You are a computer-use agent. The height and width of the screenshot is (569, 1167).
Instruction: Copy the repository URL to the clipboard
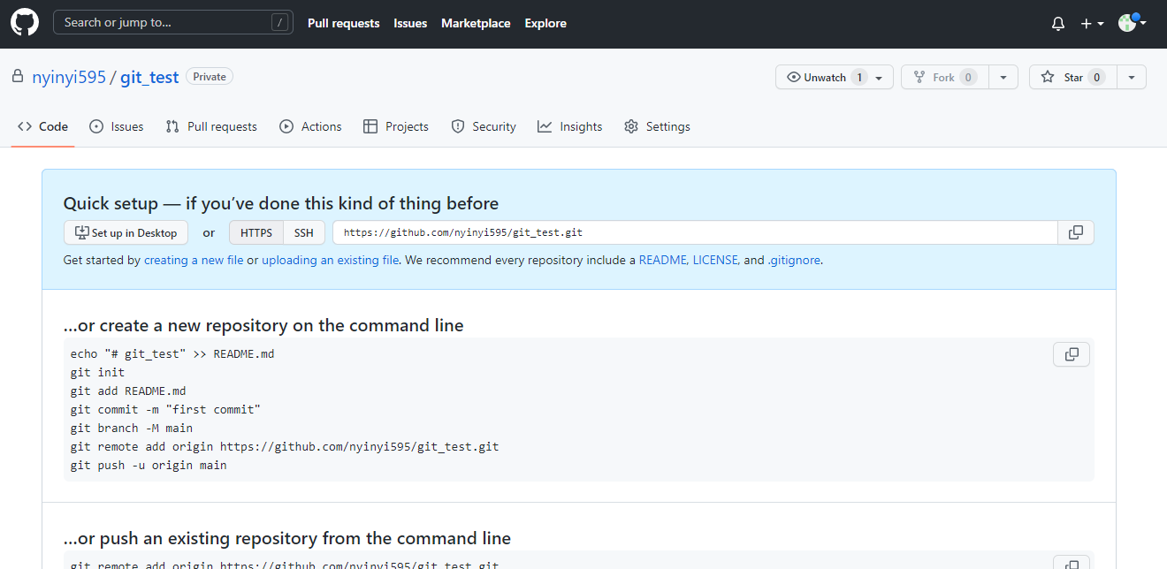1076,232
